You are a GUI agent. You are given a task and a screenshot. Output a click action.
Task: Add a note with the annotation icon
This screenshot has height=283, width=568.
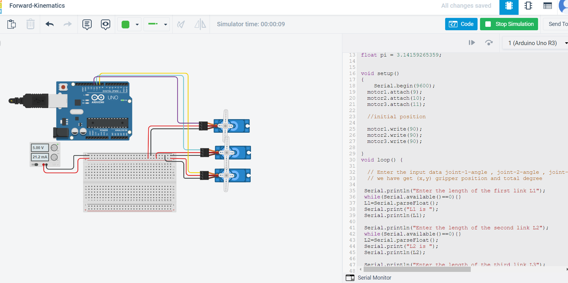click(x=87, y=24)
